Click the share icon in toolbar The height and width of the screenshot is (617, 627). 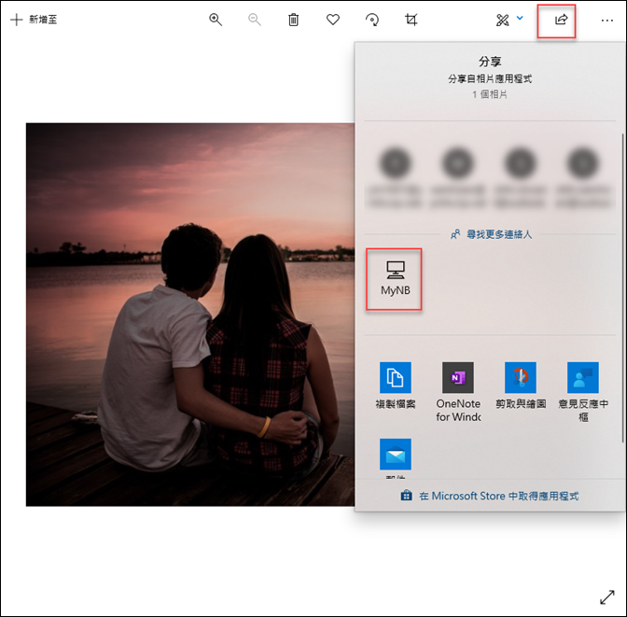pyautogui.click(x=561, y=20)
